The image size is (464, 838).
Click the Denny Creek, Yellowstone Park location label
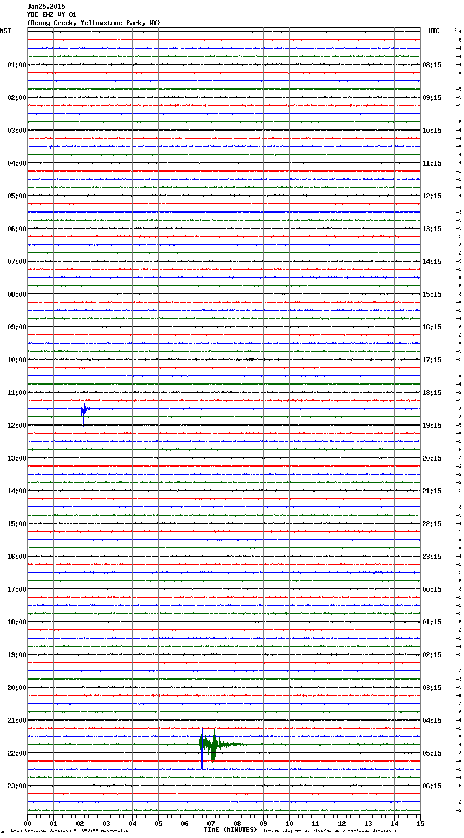pos(94,23)
